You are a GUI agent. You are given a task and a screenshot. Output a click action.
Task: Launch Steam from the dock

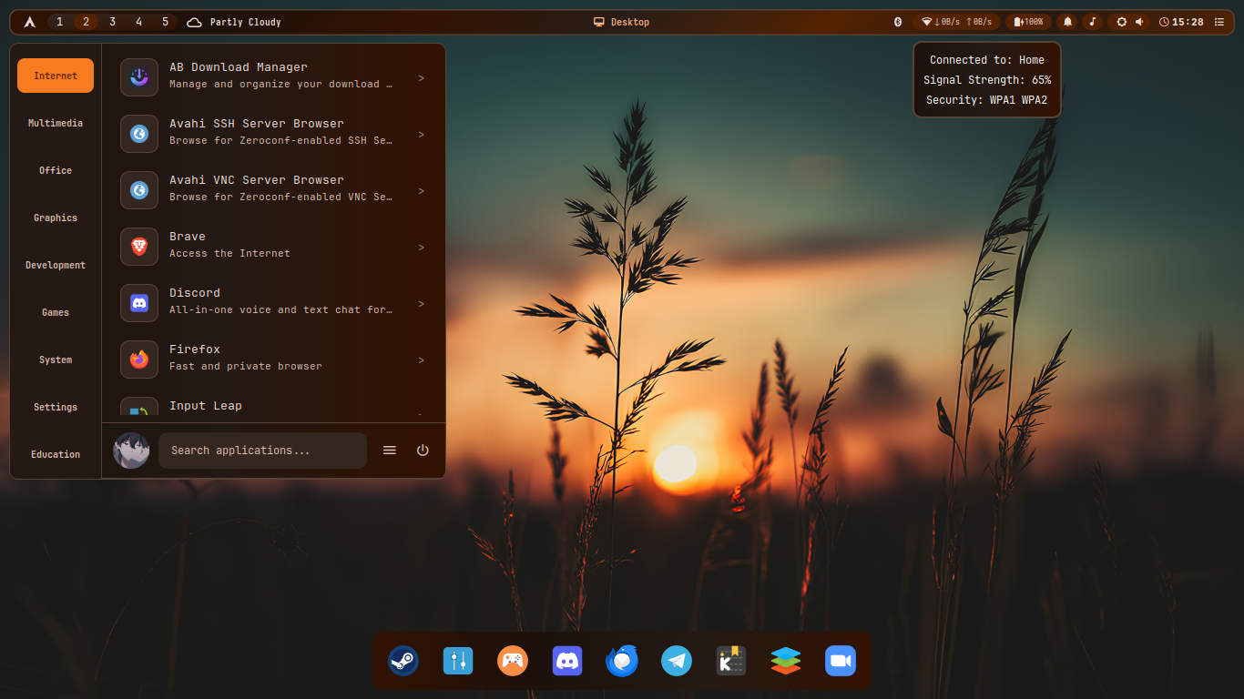pyautogui.click(x=403, y=661)
